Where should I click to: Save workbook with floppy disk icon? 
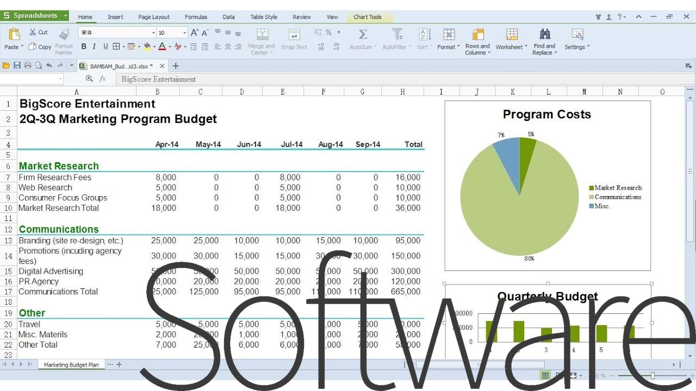coord(17,66)
